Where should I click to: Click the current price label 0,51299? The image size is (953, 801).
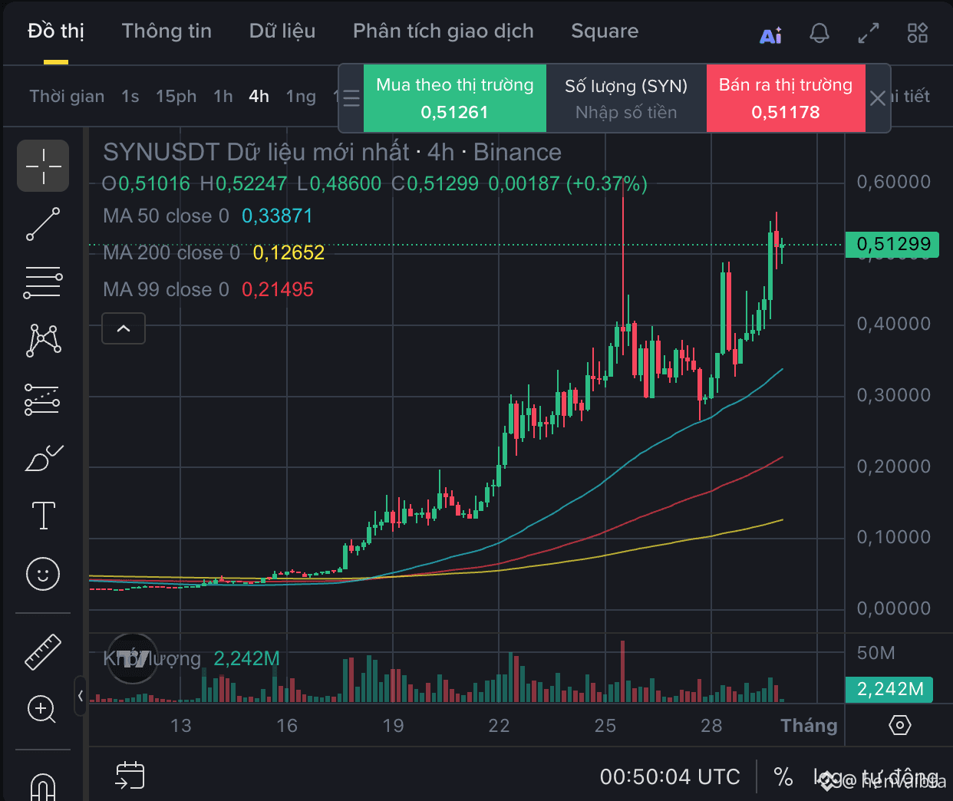pyautogui.click(x=892, y=245)
